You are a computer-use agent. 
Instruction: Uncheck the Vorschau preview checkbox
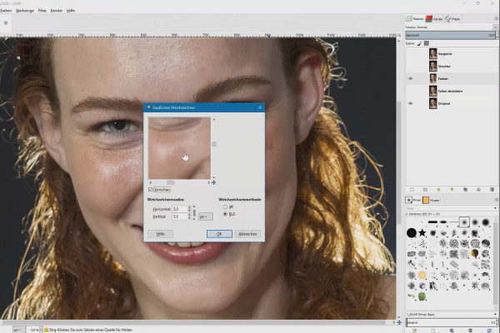point(151,190)
